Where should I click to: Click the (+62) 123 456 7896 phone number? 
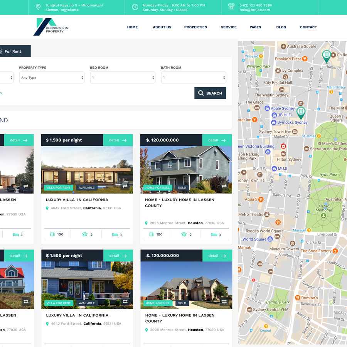[x=256, y=5]
